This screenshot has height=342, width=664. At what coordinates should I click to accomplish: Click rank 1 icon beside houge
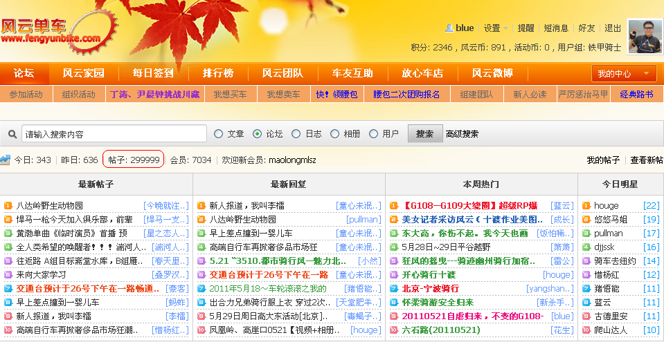pos(586,205)
